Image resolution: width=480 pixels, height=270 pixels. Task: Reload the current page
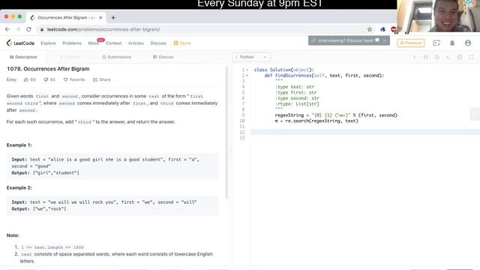pos(28,29)
